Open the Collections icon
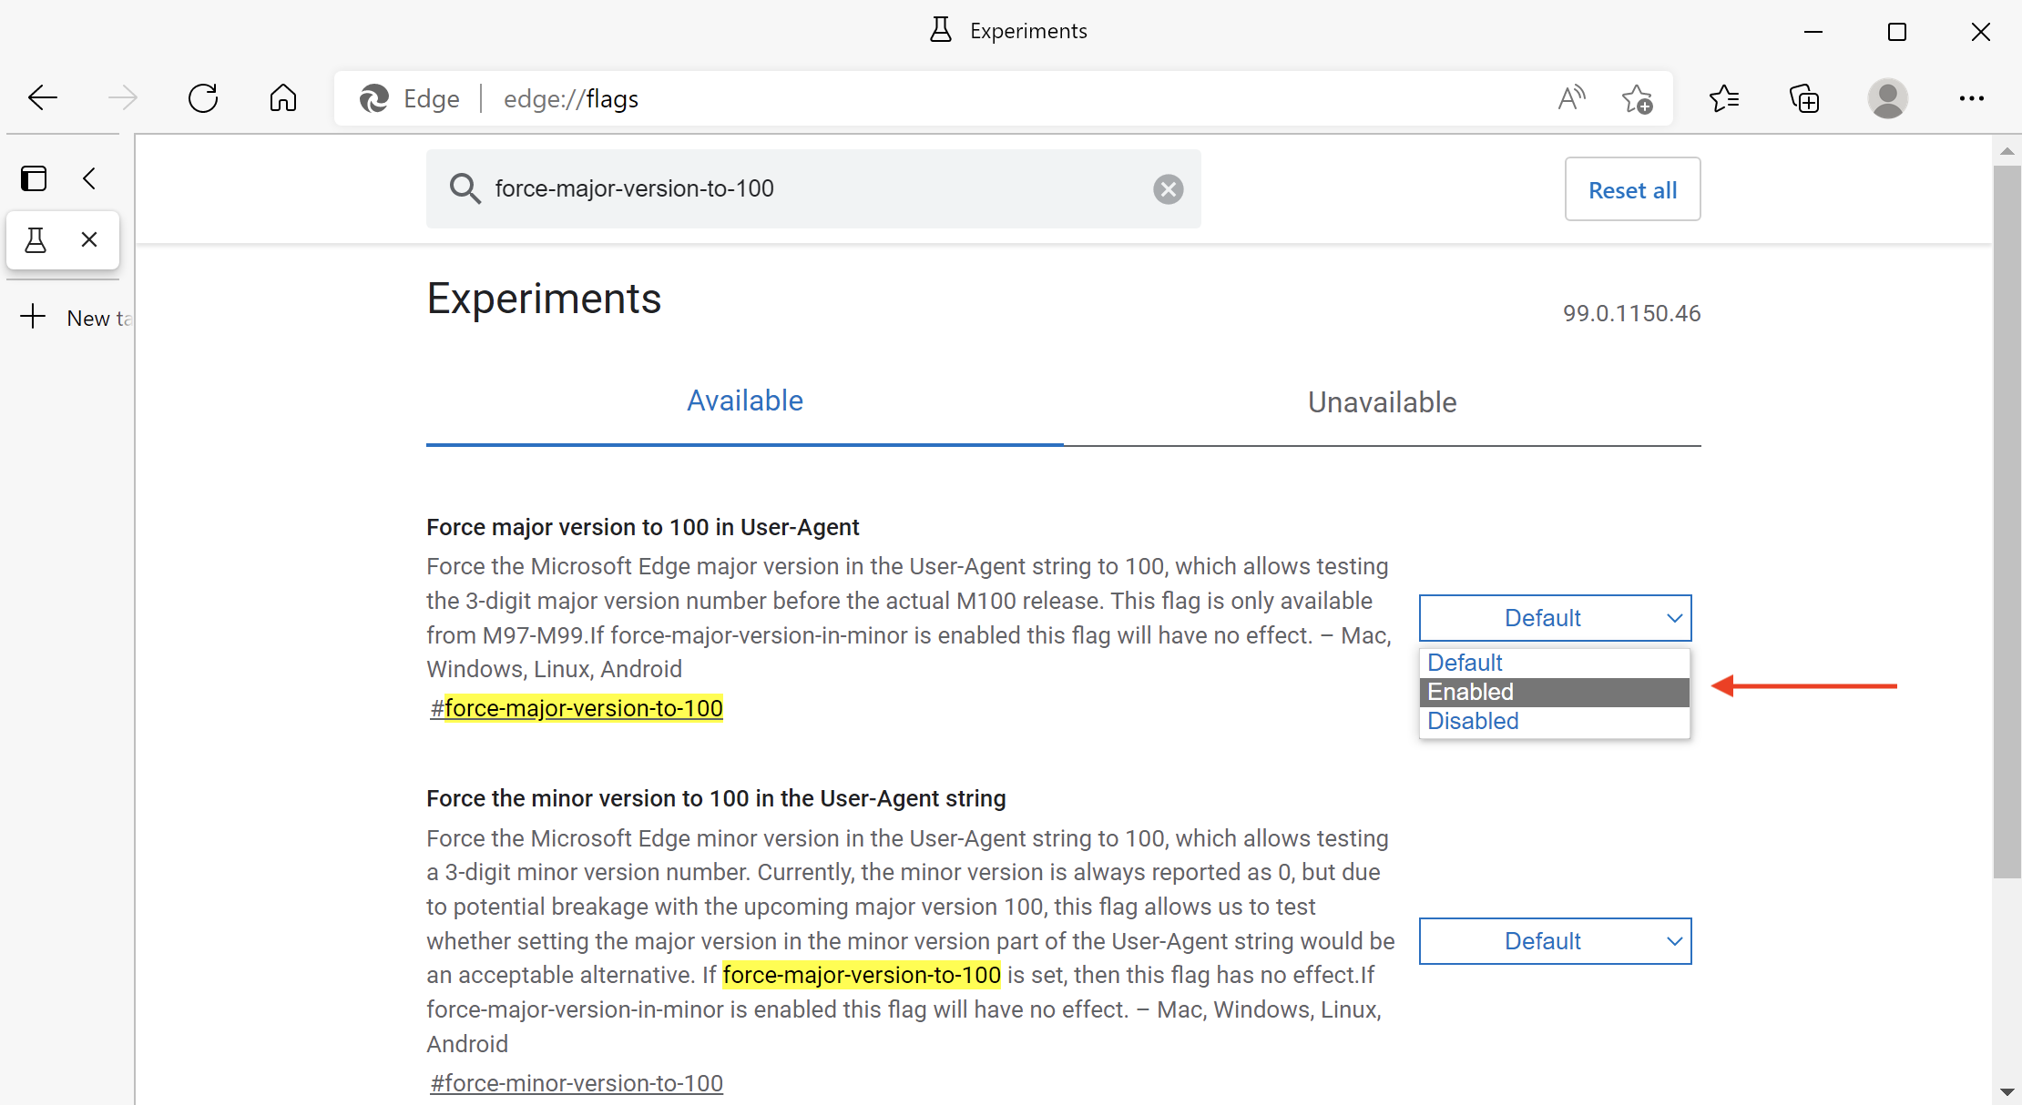This screenshot has height=1105, width=2022. 1803,98
